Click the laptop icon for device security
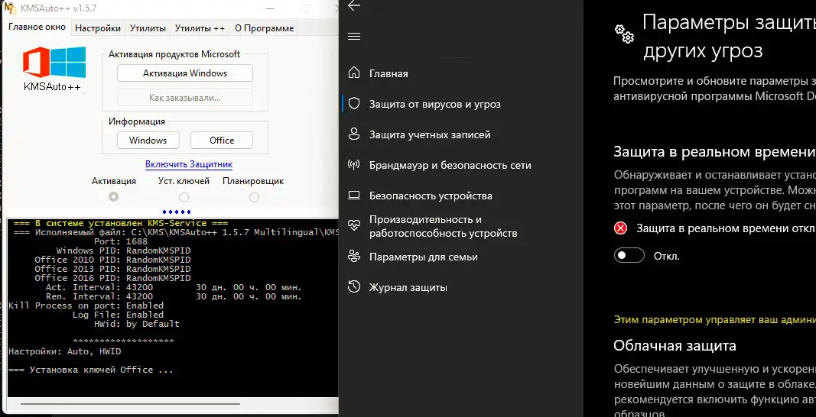 (x=354, y=196)
